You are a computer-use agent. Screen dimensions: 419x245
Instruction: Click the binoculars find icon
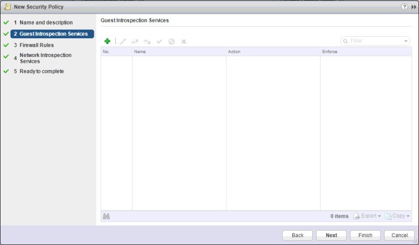(x=106, y=216)
